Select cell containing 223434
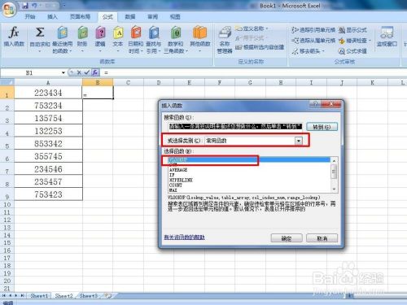 click(x=48, y=93)
